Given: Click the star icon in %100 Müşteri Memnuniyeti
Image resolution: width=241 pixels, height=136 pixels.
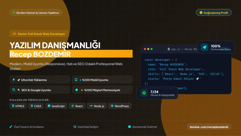Looking at the screenshot, I should (x=76, y=90).
